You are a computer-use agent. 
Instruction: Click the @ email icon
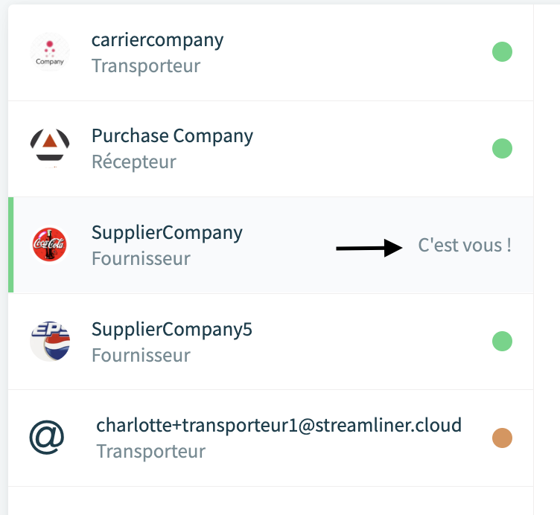pyautogui.click(x=47, y=437)
